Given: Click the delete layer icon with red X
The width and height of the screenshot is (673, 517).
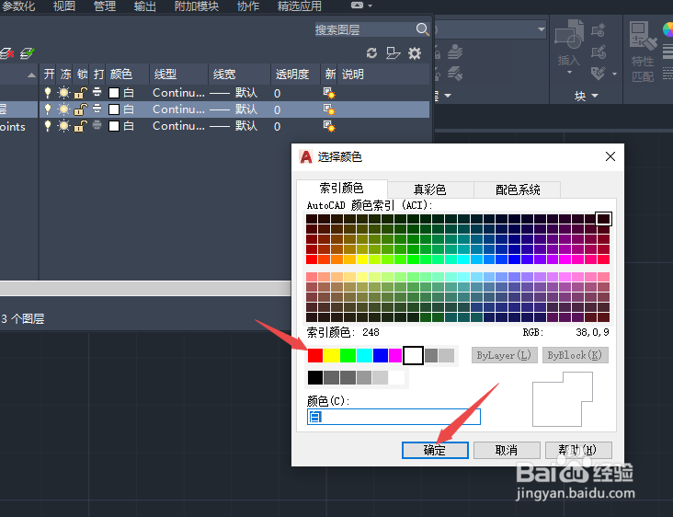Looking at the screenshot, I should tap(6, 53).
